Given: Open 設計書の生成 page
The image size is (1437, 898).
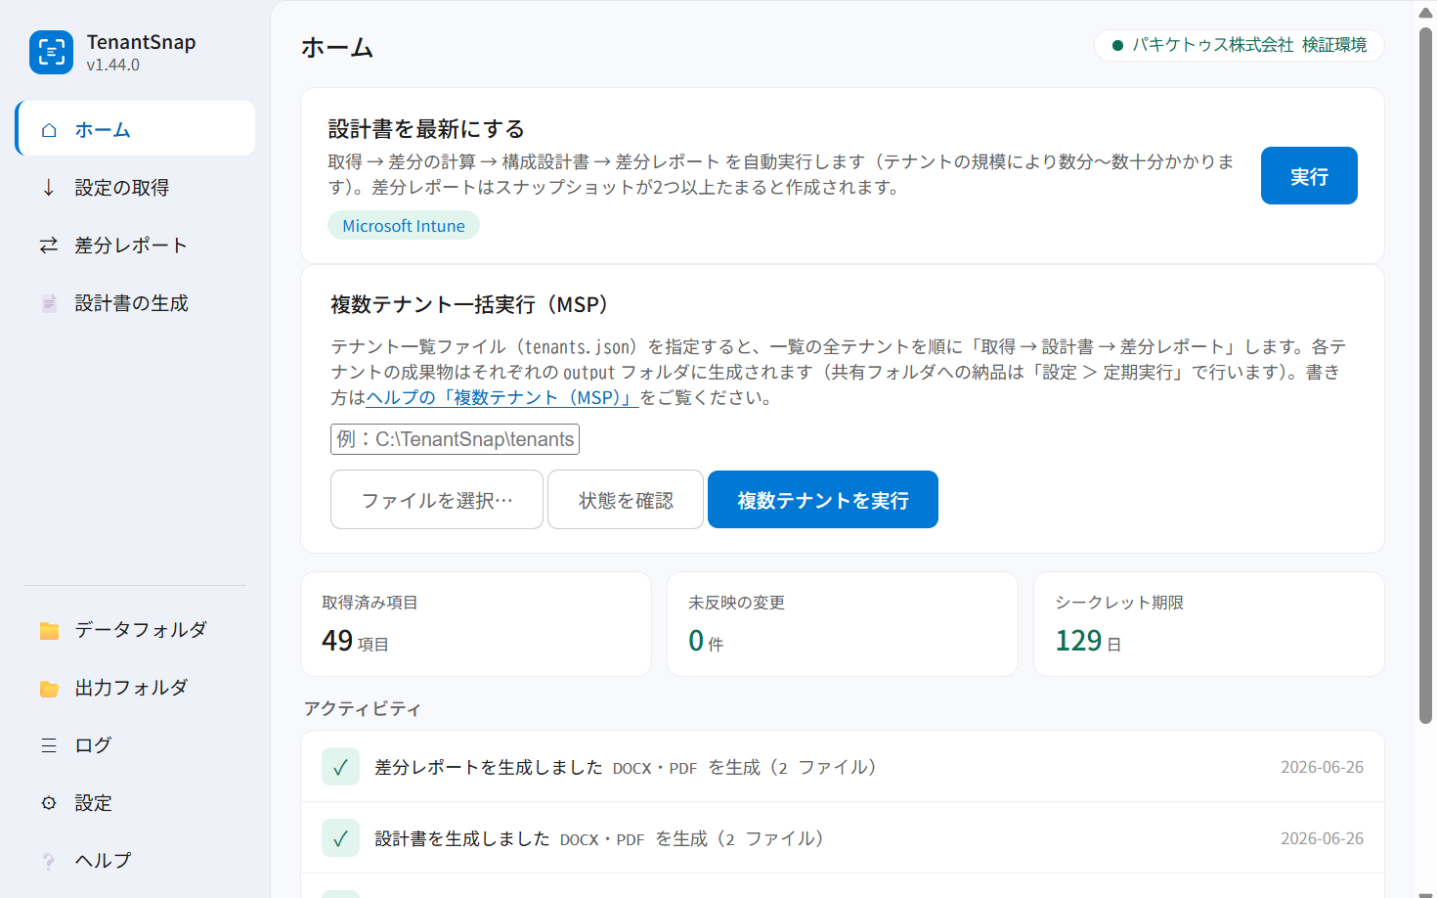Looking at the screenshot, I should [135, 303].
